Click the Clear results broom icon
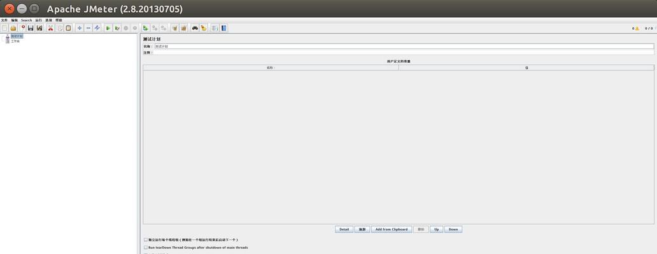The image size is (657, 254). coord(174,28)
